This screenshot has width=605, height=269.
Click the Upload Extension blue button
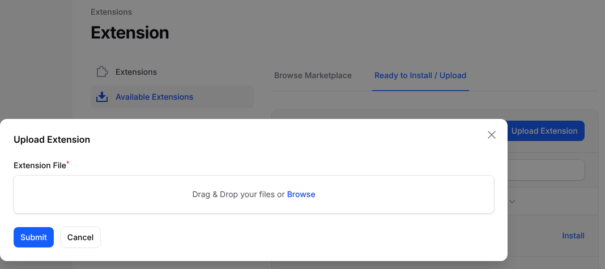546,131
